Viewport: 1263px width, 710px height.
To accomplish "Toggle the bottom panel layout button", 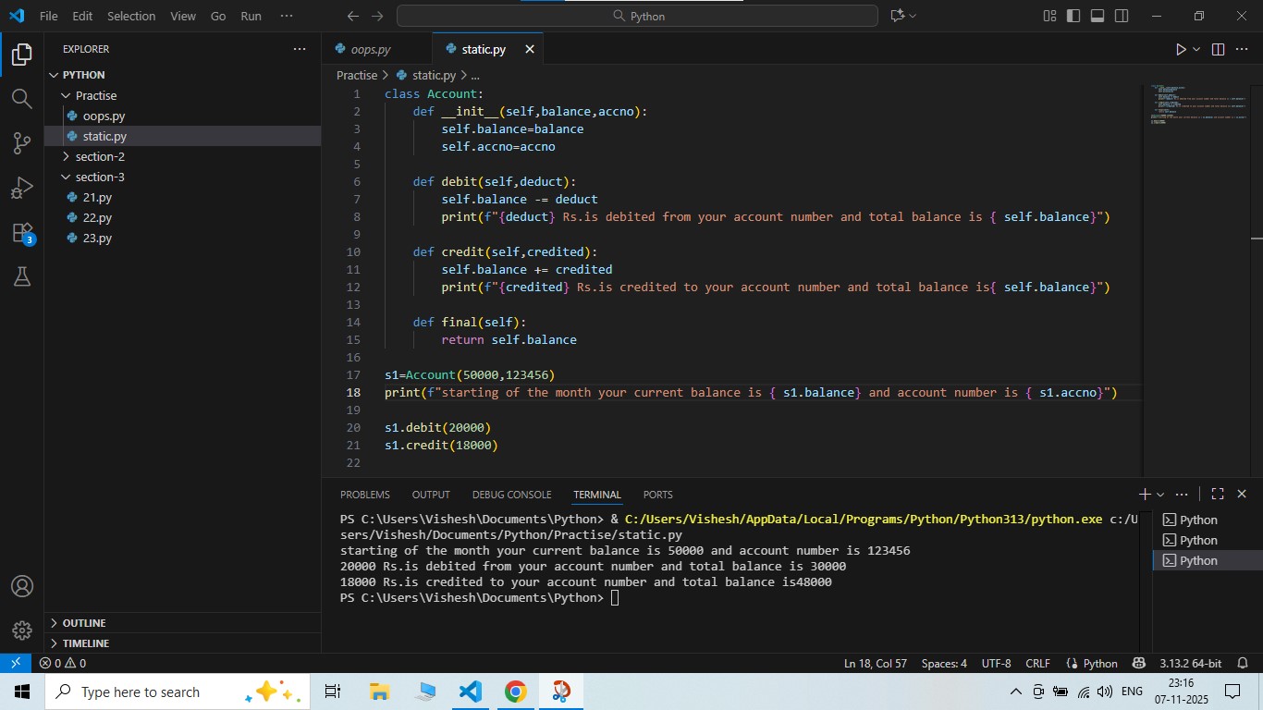I will (x=1097, y=16).
